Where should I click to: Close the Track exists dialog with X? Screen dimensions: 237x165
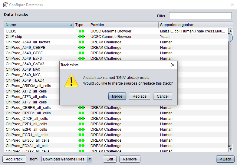(173, 65)
